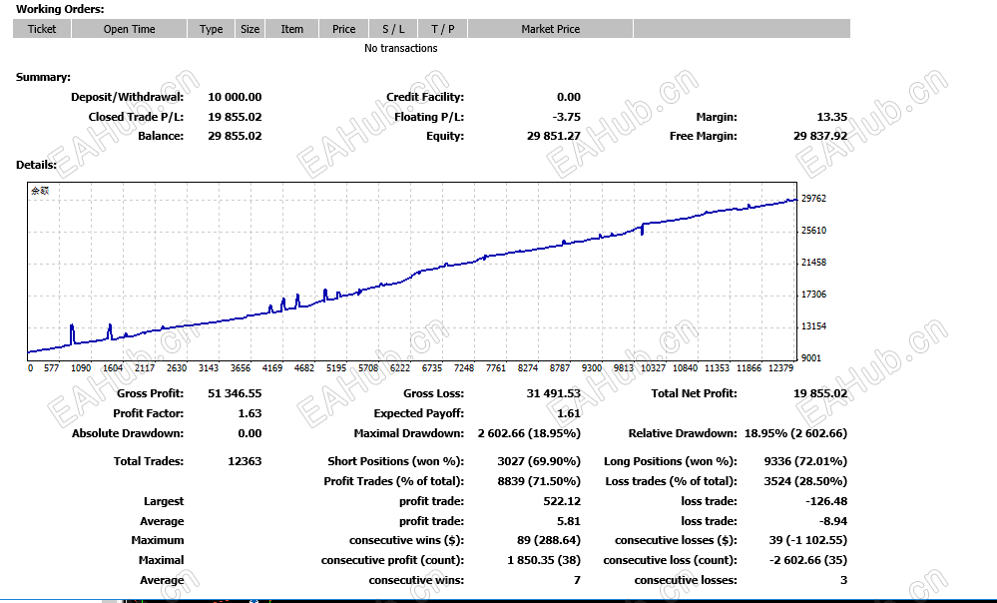Click the Equity value 29 851.27
The image size is (997, 603).
[x=554, y=136]
